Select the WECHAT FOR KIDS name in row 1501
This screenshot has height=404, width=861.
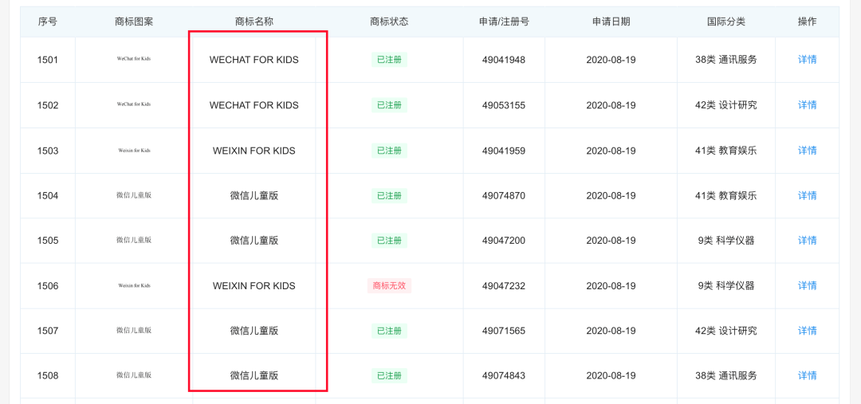254,60
